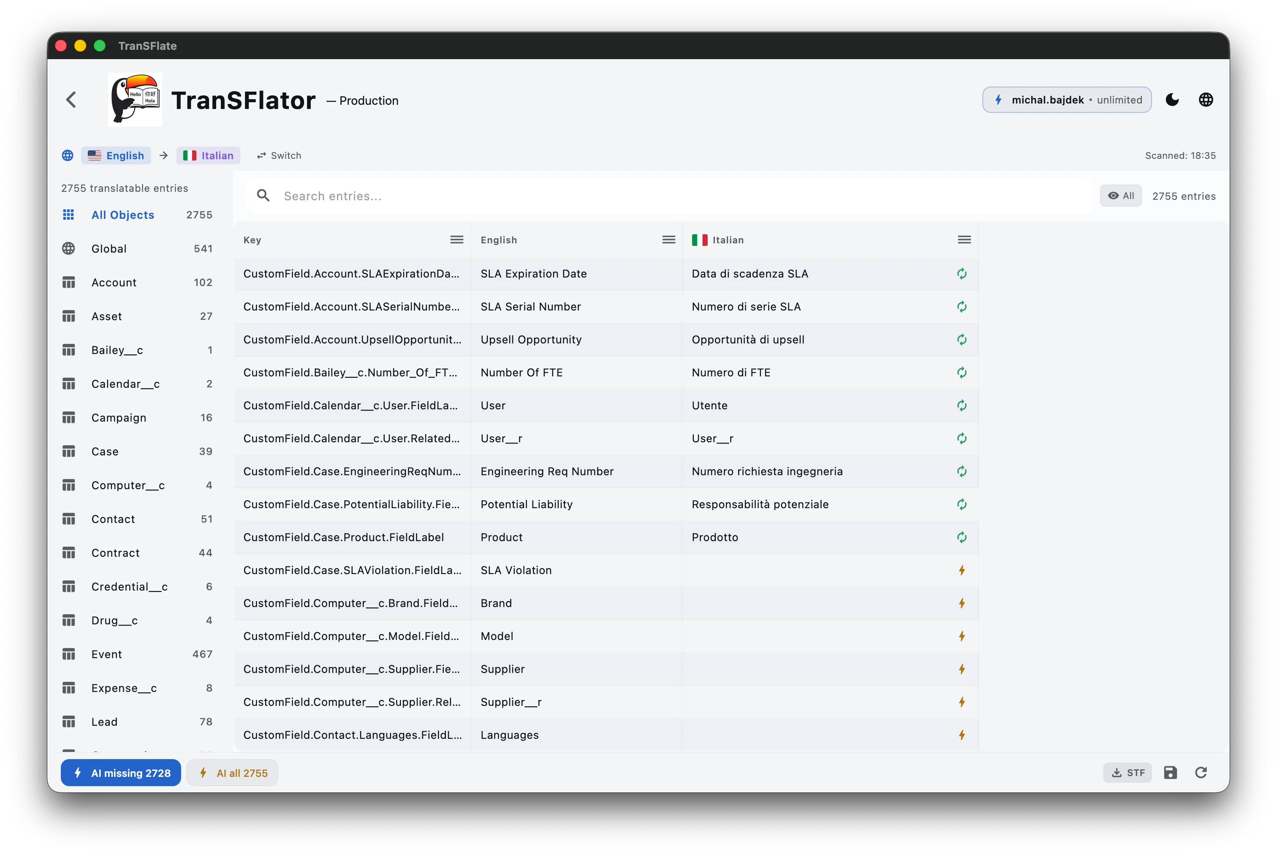Toggle the All visibility eye filter

pos(1121,196)
